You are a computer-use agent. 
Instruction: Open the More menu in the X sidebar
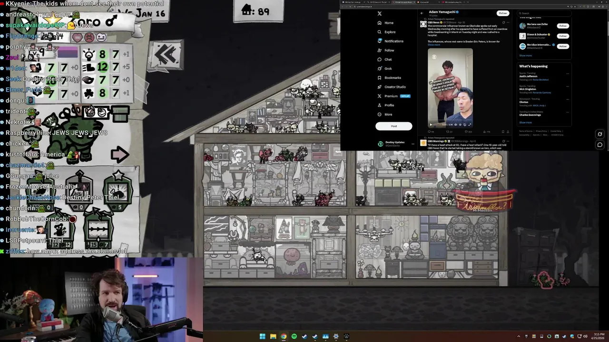point(384,114)
